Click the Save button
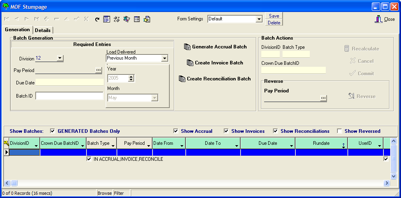Image resolution: width=401 pixels, height=198 pixels. coord(274,16)
